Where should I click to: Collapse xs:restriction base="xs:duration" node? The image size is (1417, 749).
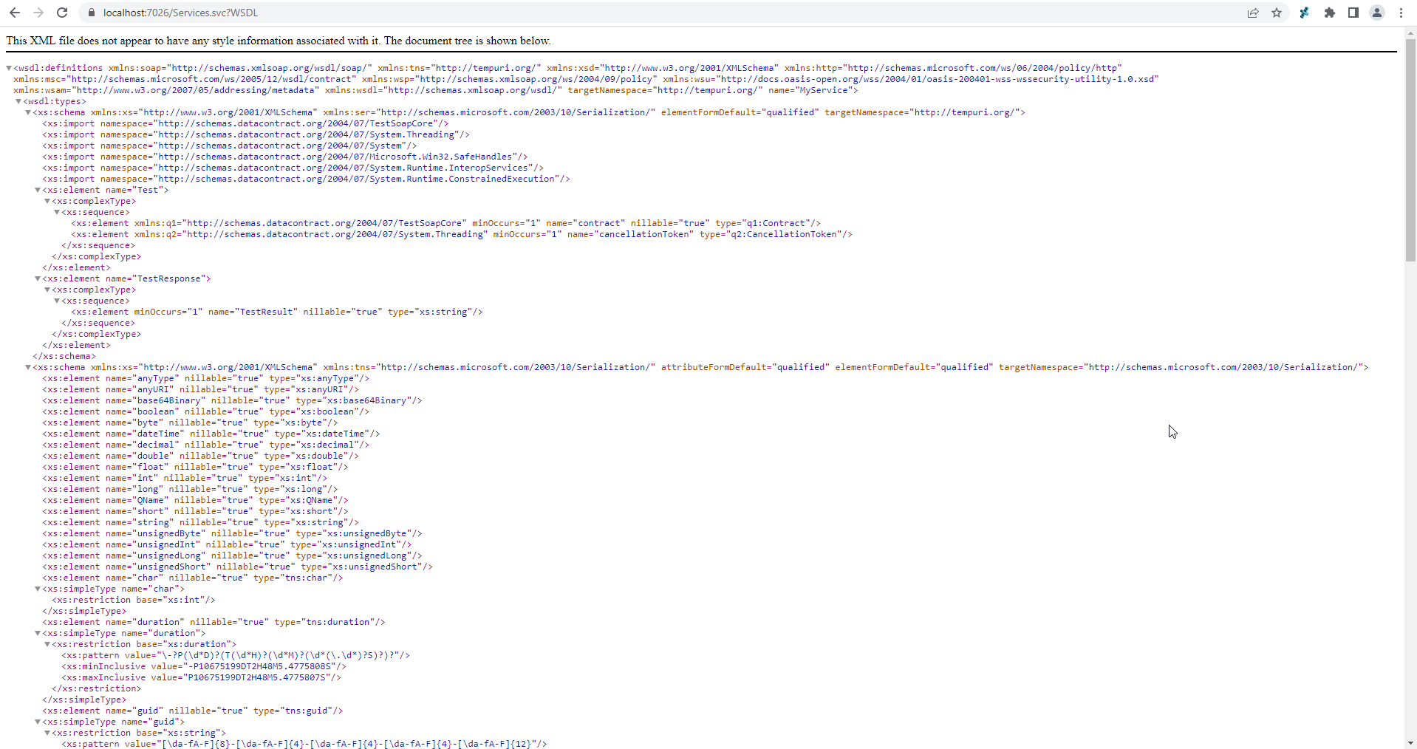(x=47, y=644)
